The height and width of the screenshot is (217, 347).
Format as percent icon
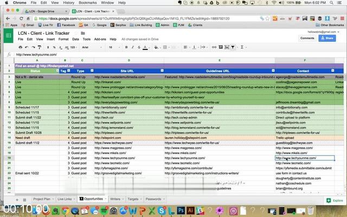54,47
